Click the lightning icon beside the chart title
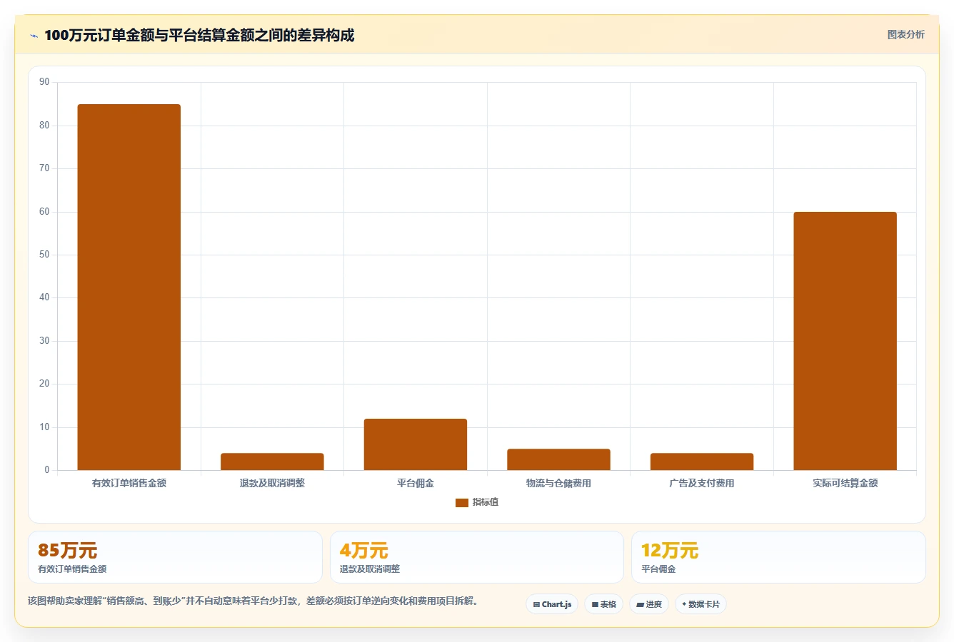This screenshot has height=642, width=954. [34, 36]
